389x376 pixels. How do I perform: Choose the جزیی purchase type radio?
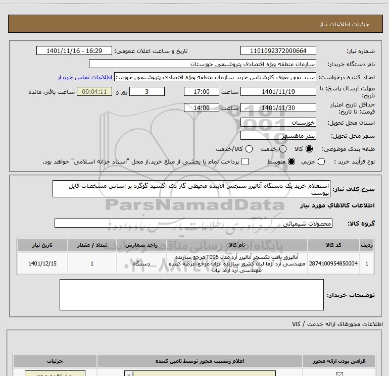321,162
